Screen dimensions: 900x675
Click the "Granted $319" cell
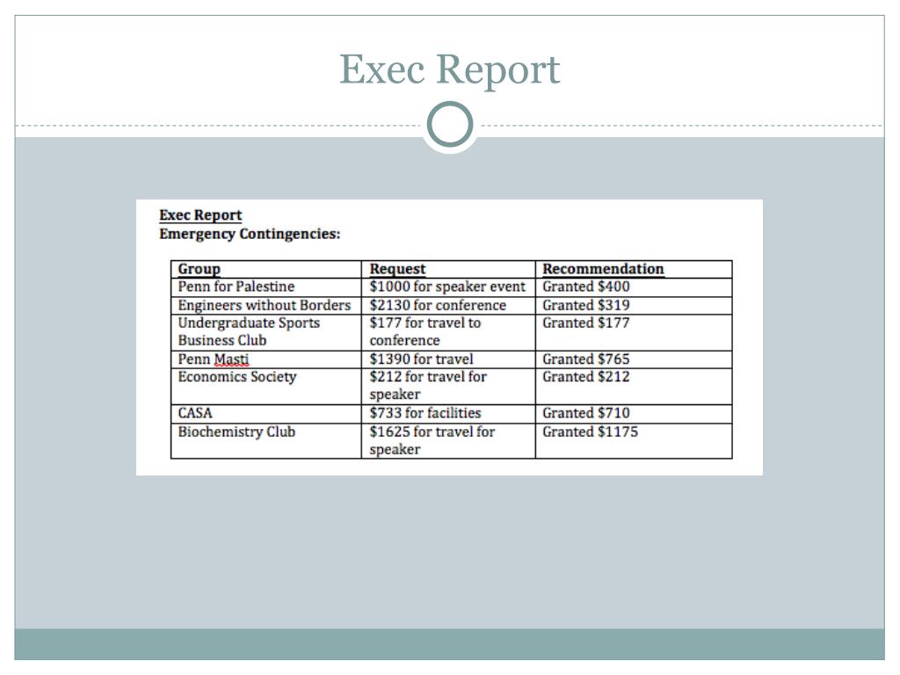(634, 305)
